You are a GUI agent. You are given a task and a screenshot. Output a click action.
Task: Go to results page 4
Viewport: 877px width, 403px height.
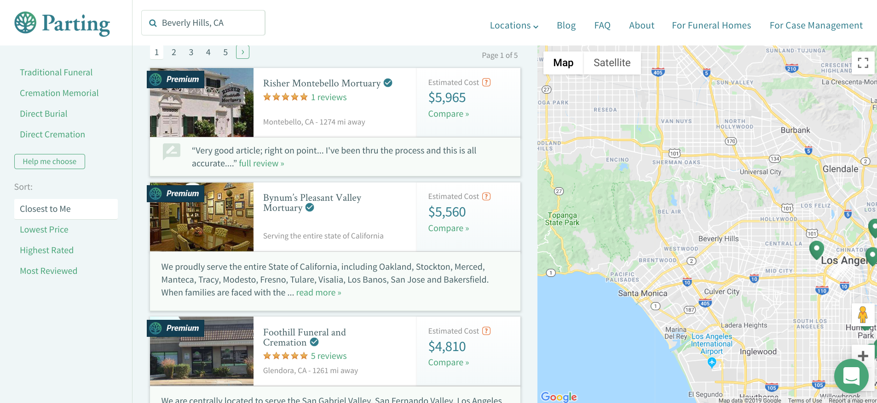tap(208, 52)
